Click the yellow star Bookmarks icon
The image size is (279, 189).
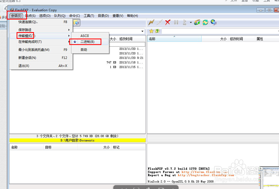click(151, 31)
